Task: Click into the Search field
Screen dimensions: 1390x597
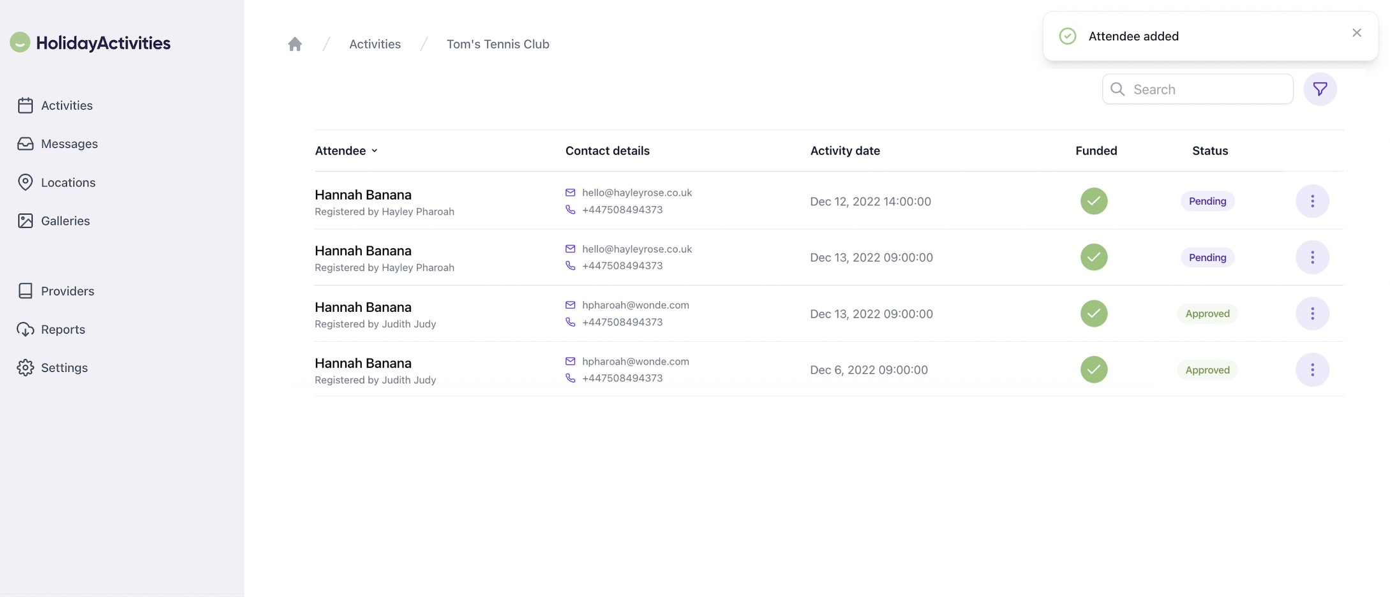Action: coord(1206,89)
